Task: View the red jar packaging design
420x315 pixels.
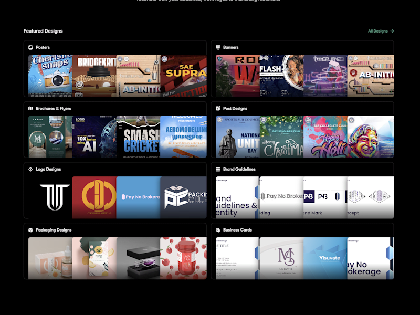Action: [x=183, y=258]
